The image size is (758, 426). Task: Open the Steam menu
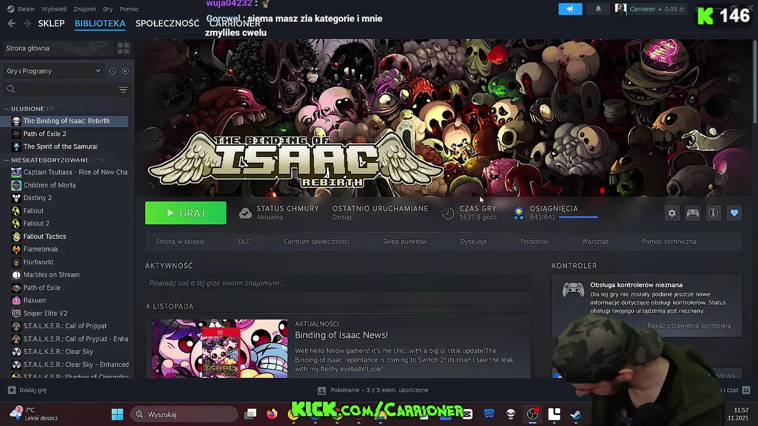25,9
